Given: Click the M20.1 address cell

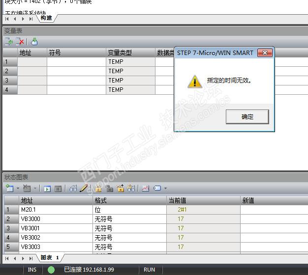Looking at the screenshot, I should pos(56,210).
